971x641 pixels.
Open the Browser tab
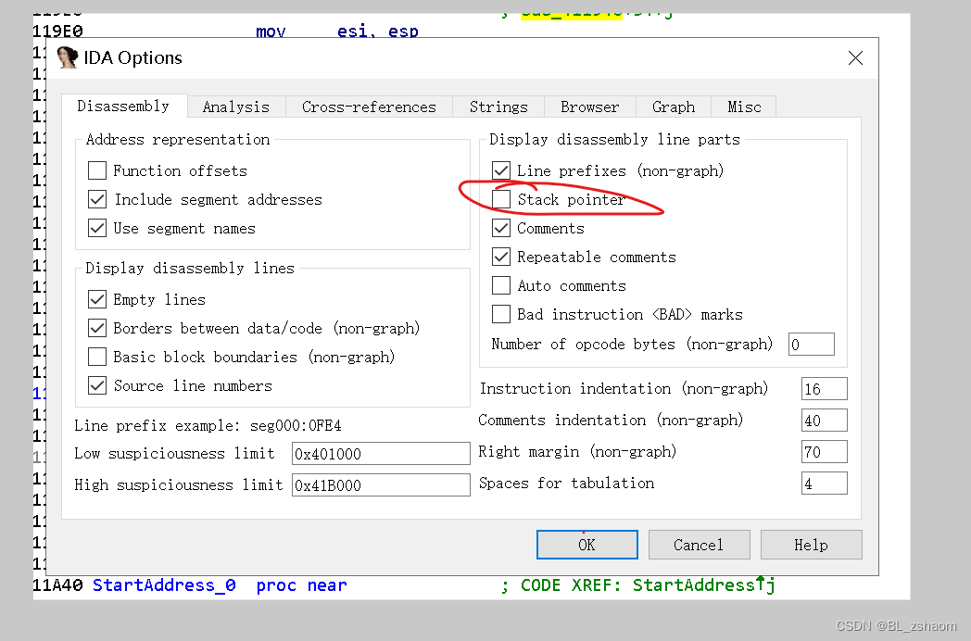click(589, 107)
